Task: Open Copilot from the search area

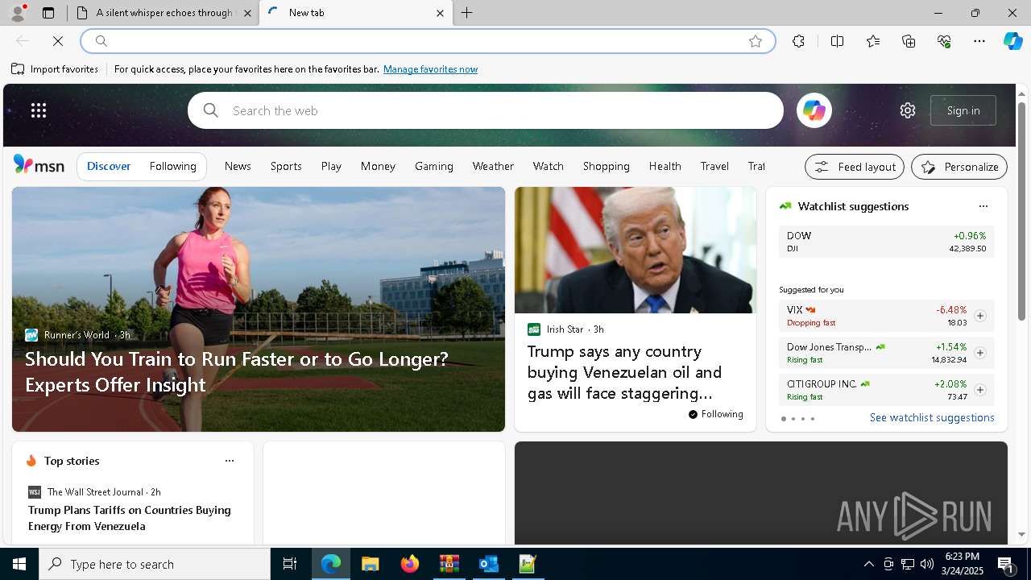Action: [814, 110]
